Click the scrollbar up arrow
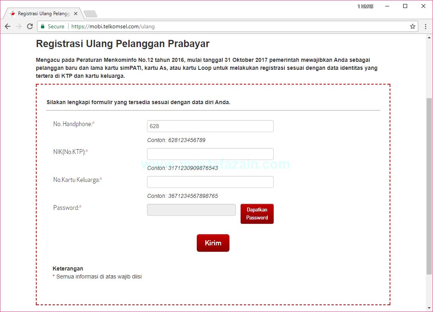433x312 pixels. pos(429,38)
